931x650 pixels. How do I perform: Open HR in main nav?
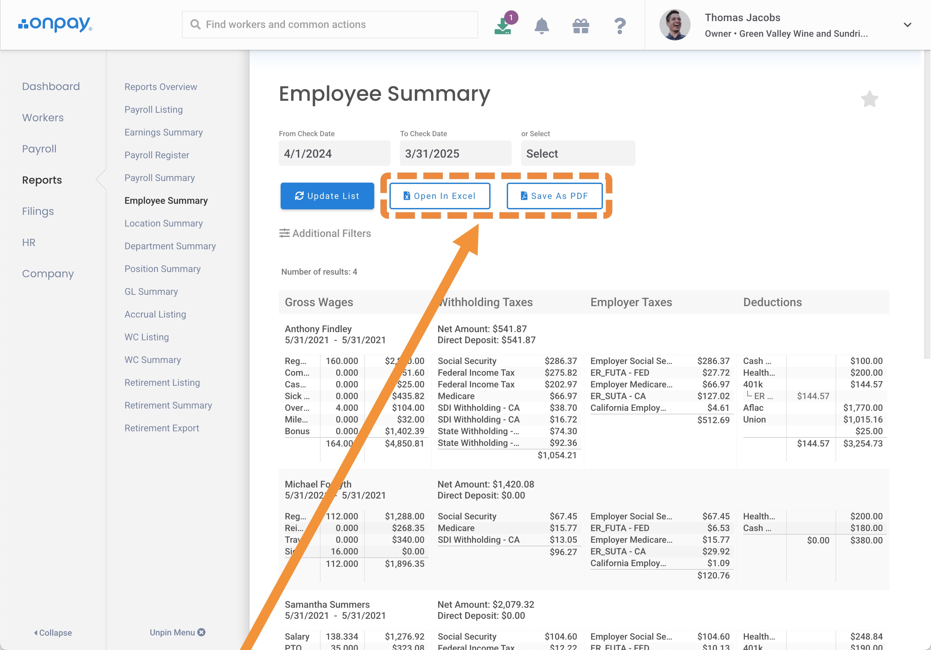pyautogui.click(x=28, y=243)
